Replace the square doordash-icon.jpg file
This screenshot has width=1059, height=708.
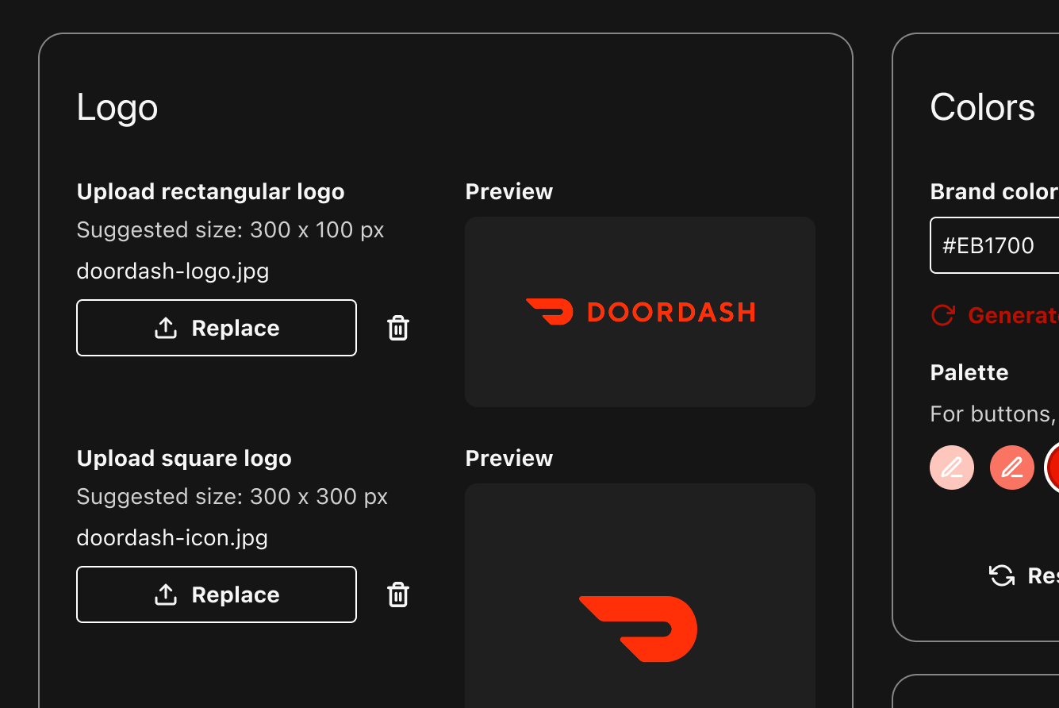217,594
